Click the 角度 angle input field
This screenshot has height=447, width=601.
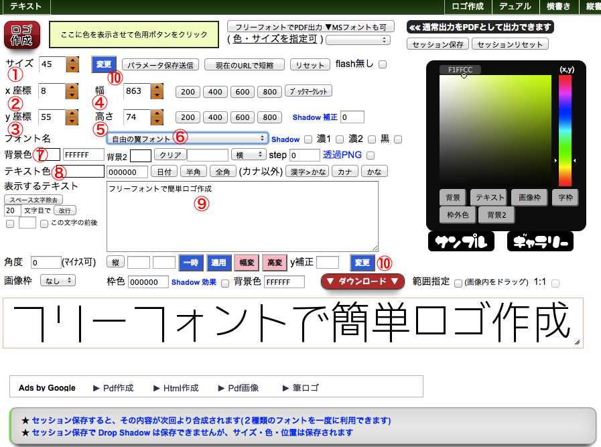[x=46, y=262]
